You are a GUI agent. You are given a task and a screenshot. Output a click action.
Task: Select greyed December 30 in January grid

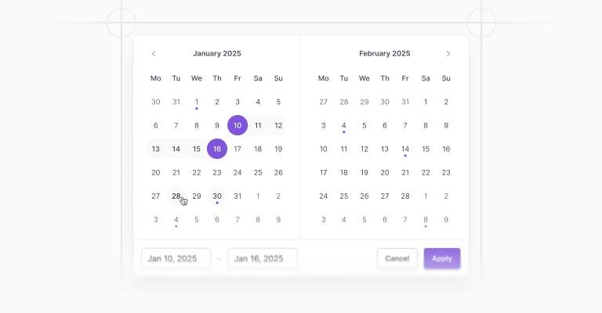[155, 102]
